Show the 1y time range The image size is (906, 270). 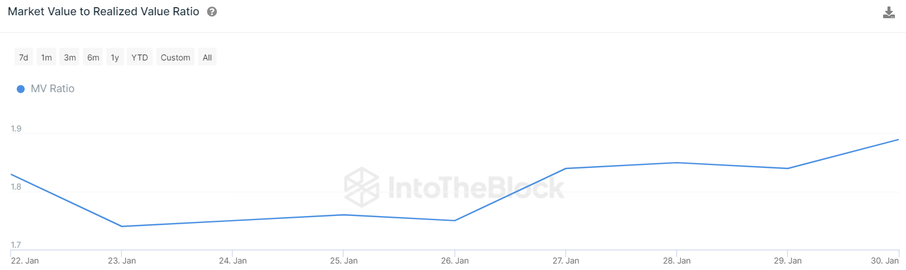[x=115, y=58]
